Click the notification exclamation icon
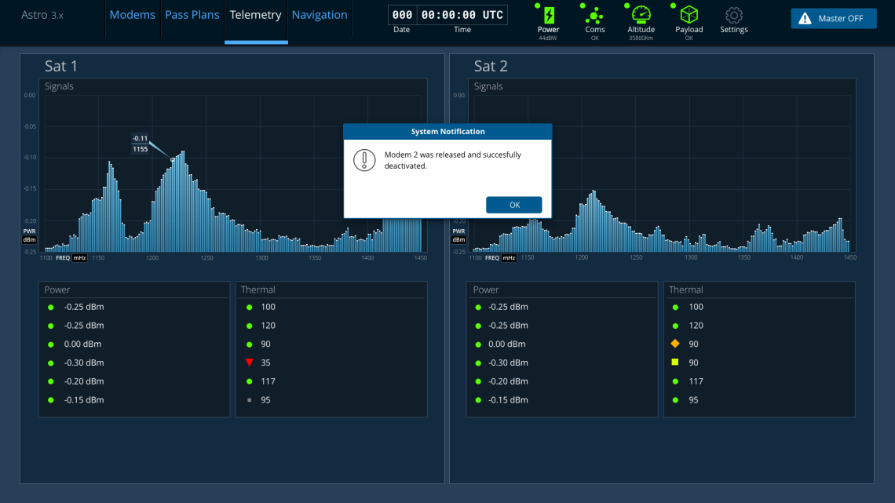Image resolution: width=895 pixels, height=503 pixels. (x=364, y=160)
